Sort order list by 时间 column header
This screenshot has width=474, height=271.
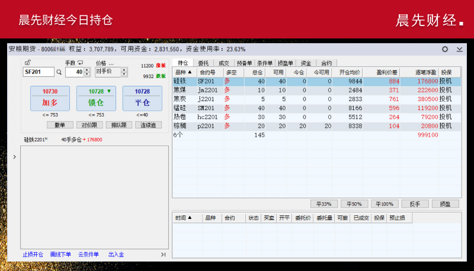coord(184,218)
